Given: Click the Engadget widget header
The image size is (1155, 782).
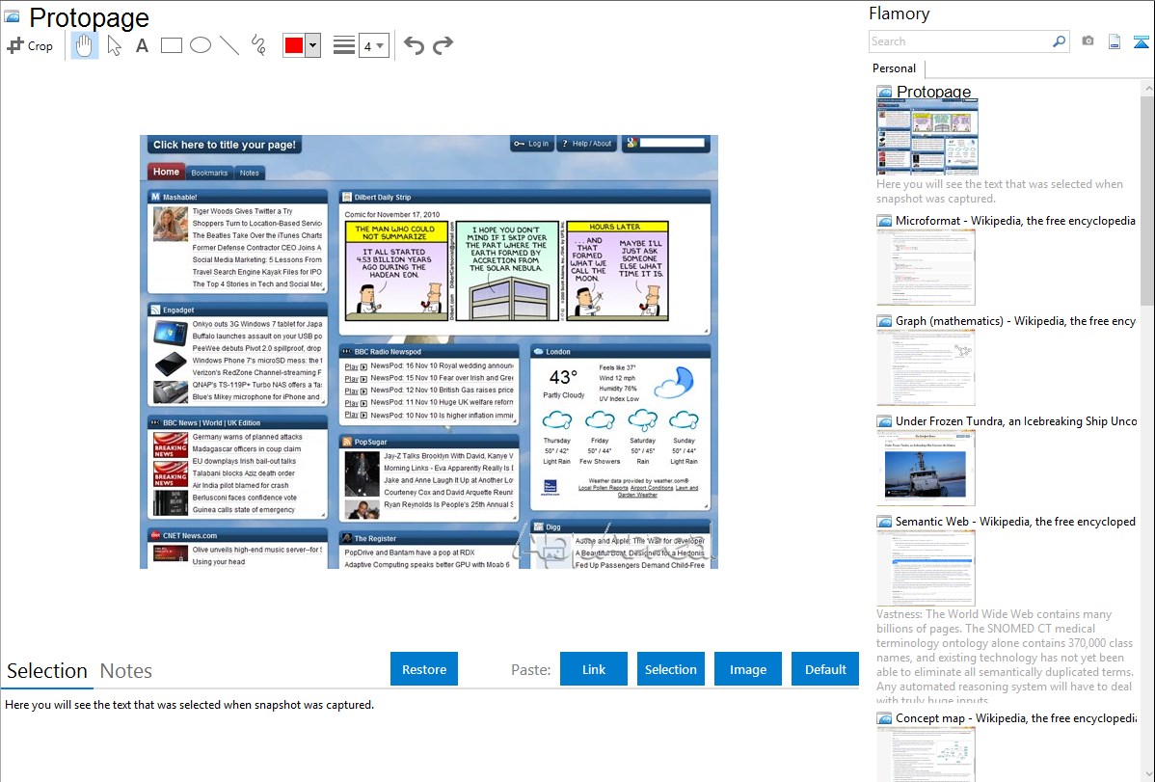Looking at the screenshot, I should pyautogui.click(x=237, y=310).
